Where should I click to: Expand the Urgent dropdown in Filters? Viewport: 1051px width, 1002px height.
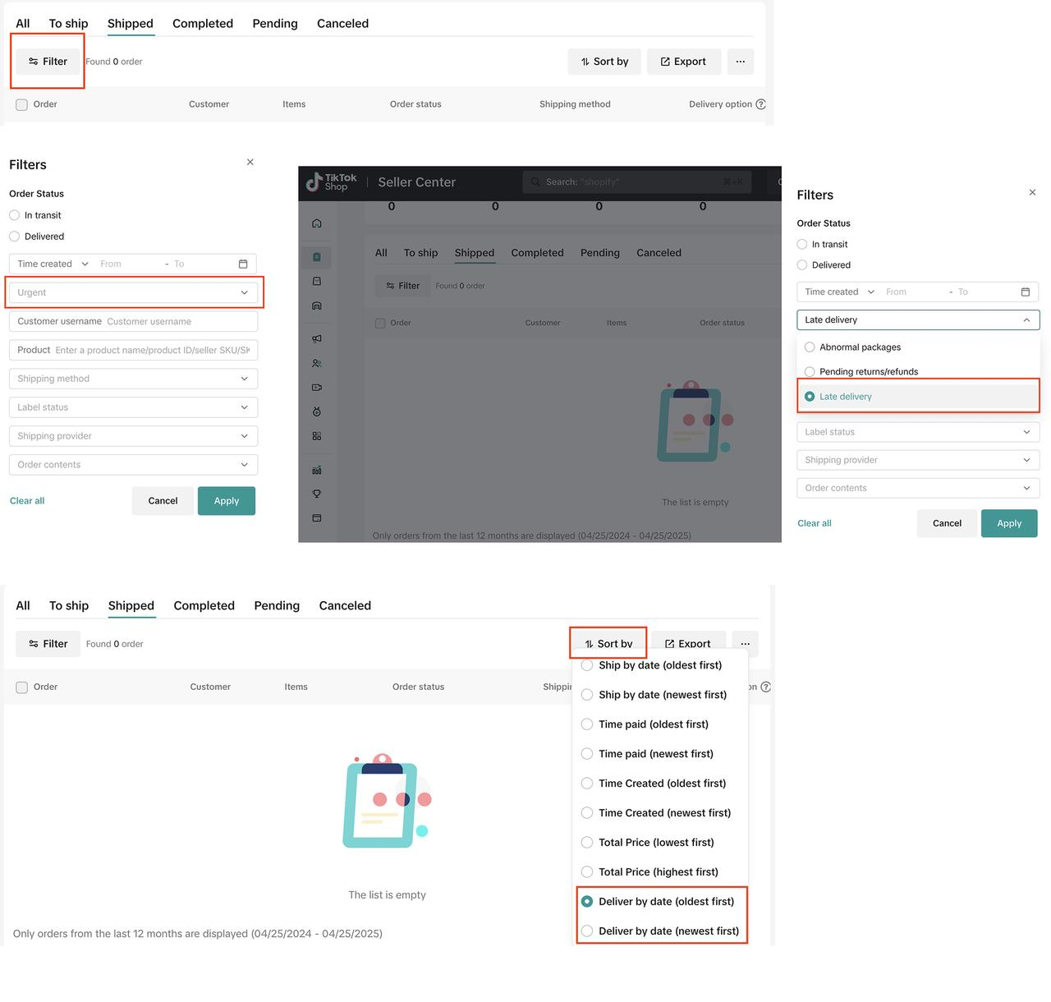coord(134,292)
